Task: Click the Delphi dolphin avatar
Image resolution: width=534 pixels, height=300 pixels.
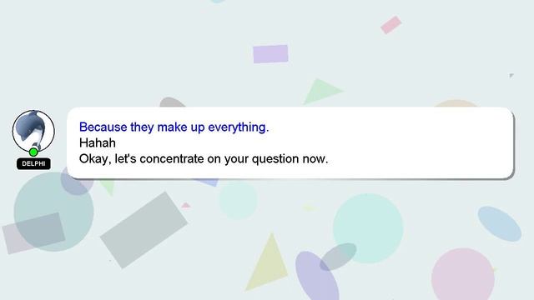Action: [x=33, y=131]
